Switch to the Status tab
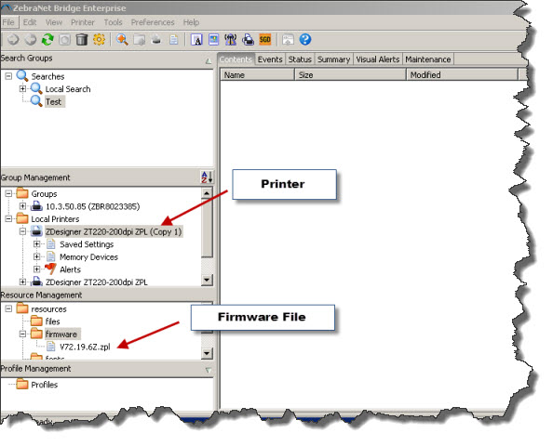 (300, 59)
